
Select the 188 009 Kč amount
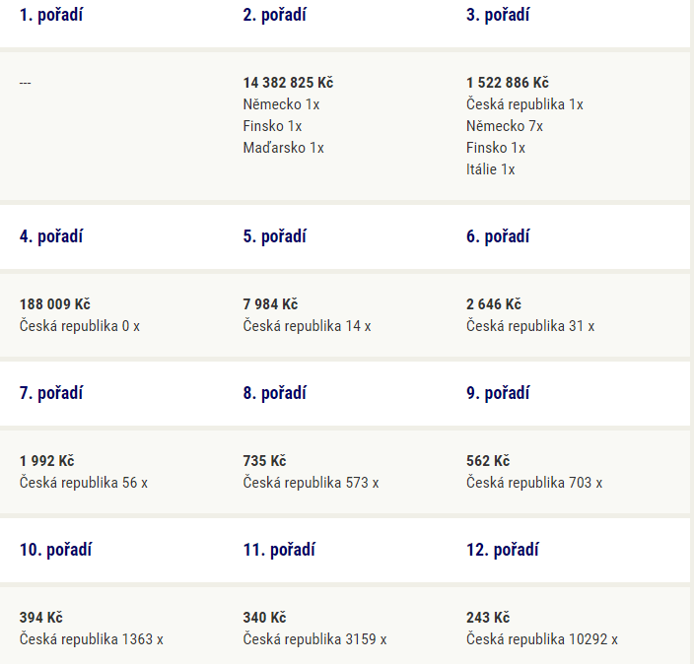tap(55, 304)
